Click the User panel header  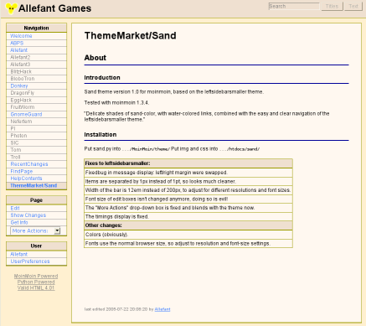click(x=36, y=246)
